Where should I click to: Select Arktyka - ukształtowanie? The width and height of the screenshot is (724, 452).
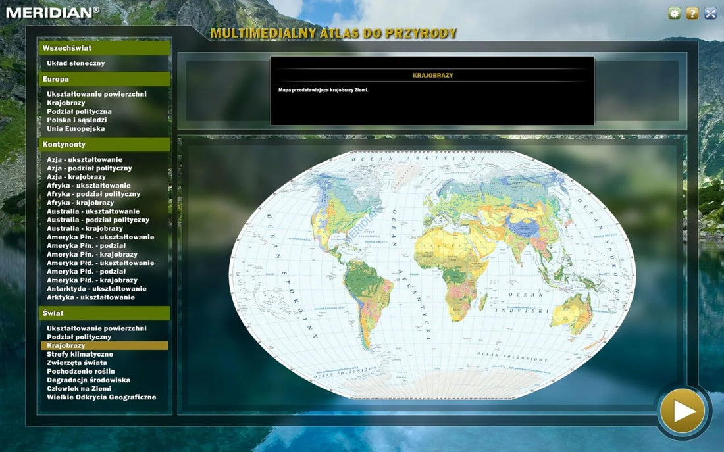point(91,298)
